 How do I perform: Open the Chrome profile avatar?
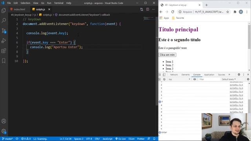click(241, 12)
